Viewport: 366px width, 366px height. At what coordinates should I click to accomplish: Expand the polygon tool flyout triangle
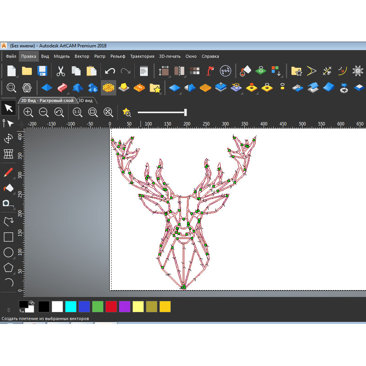pos(14,273)
